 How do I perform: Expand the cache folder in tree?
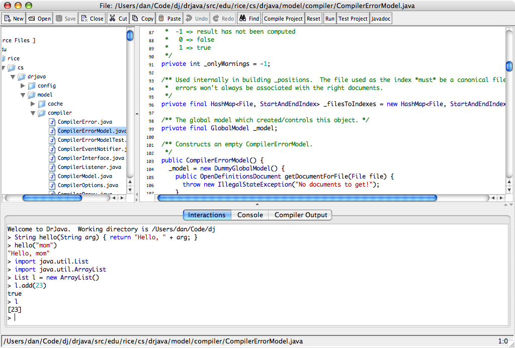click(x=33, y=104)
